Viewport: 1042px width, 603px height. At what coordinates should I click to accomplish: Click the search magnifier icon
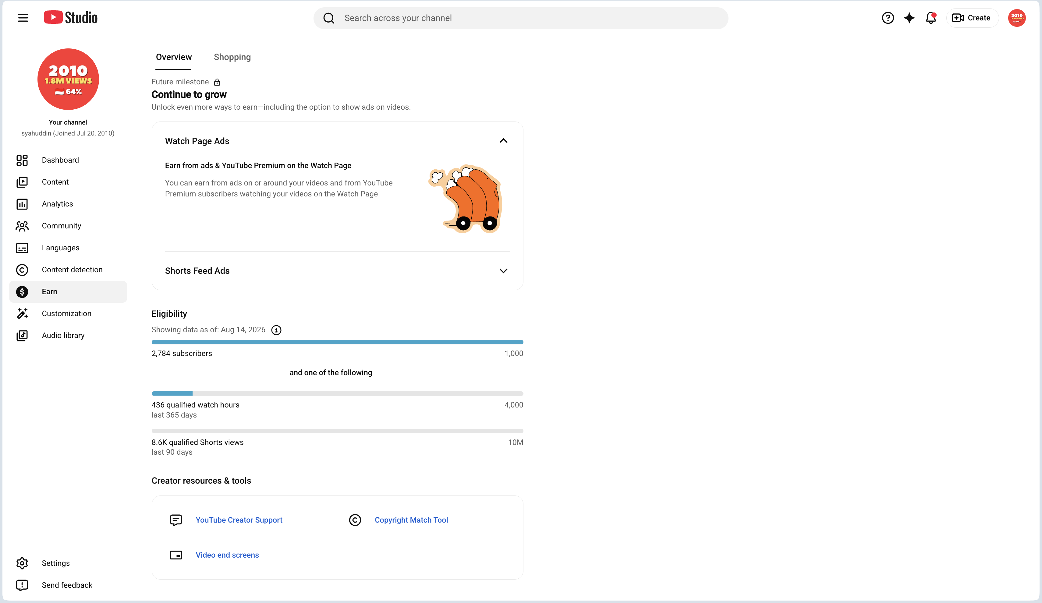click(329, 18)
